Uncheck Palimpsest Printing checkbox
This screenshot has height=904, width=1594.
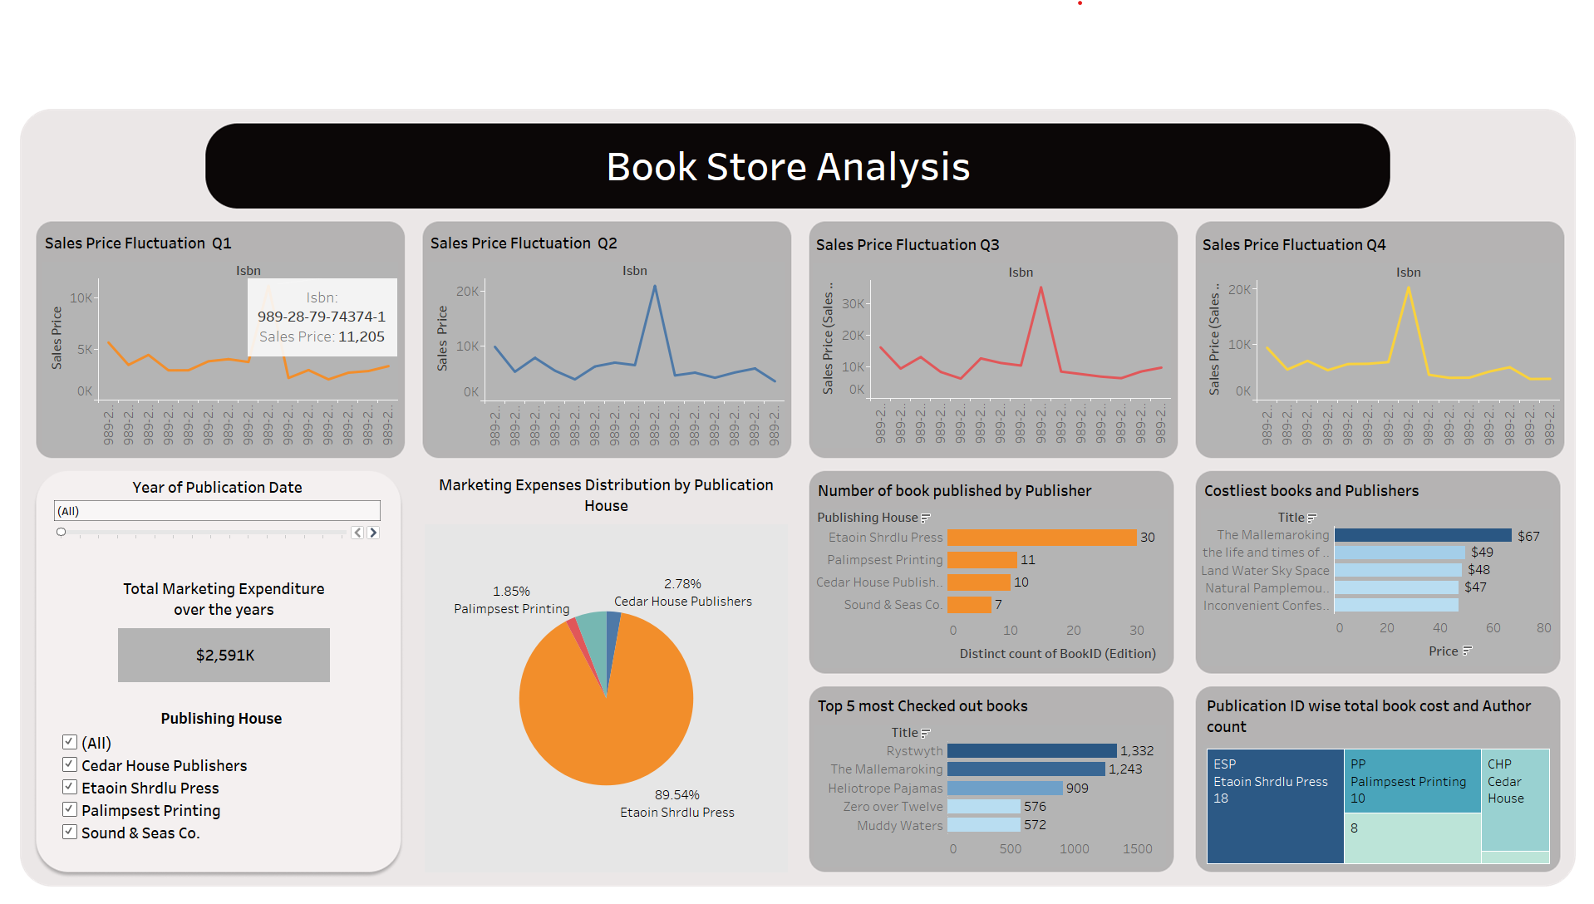point(70,809)
